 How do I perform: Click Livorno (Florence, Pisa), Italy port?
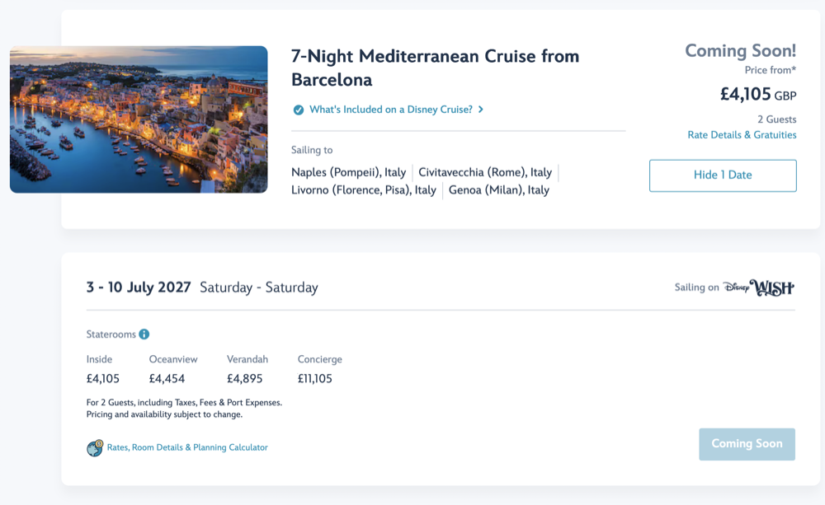coord(364,190)
